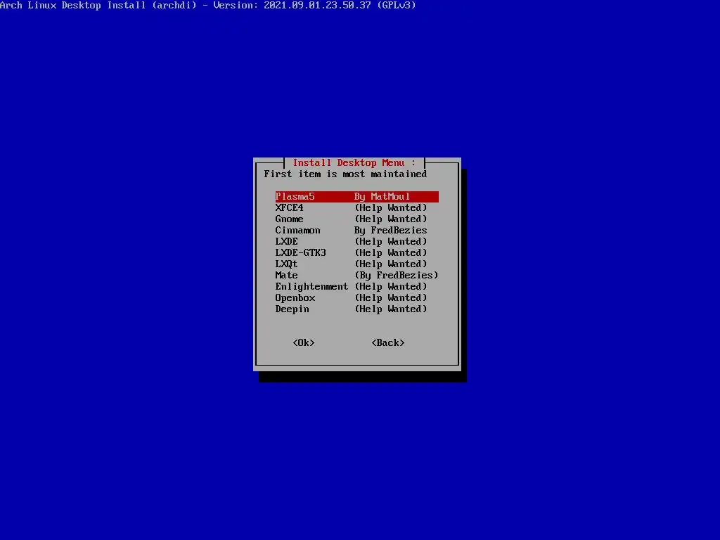Click the 'By MatMoul' description text
Screen dimensions: 720x540
pyautogui.click(x=382, y=197)
